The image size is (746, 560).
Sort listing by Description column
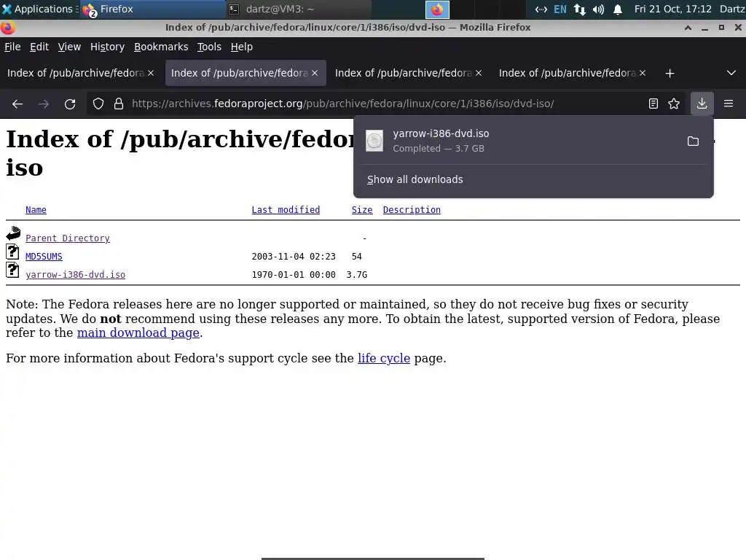(x=412, y=210)
